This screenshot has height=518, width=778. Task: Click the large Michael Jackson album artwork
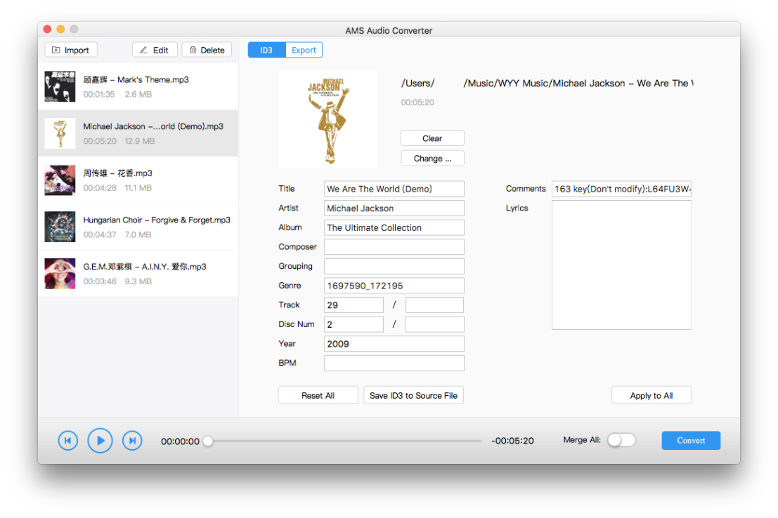click(x=328, y=119)
